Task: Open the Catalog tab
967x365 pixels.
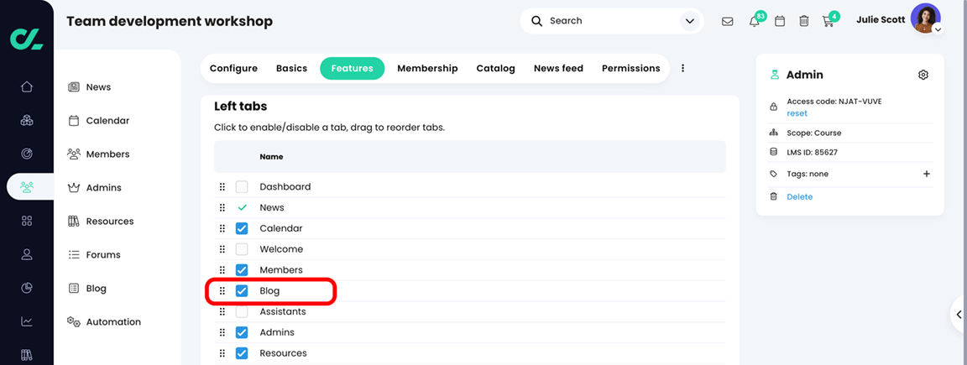Action: (496, 69)
